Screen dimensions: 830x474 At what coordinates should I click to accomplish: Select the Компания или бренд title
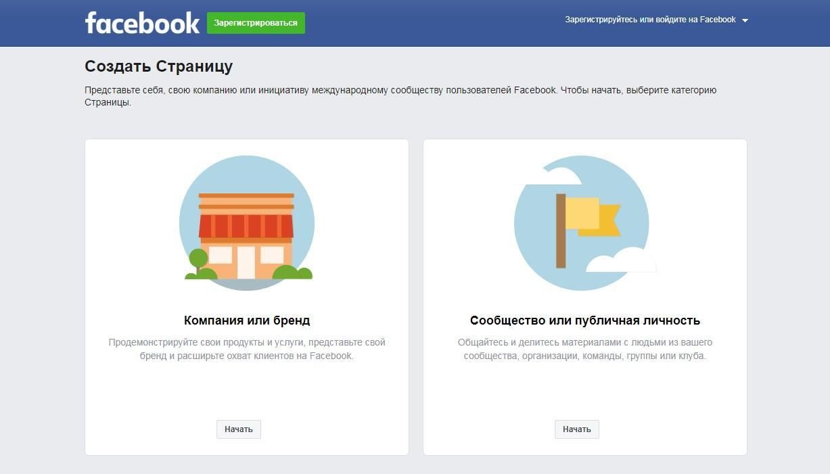(247, 321)
